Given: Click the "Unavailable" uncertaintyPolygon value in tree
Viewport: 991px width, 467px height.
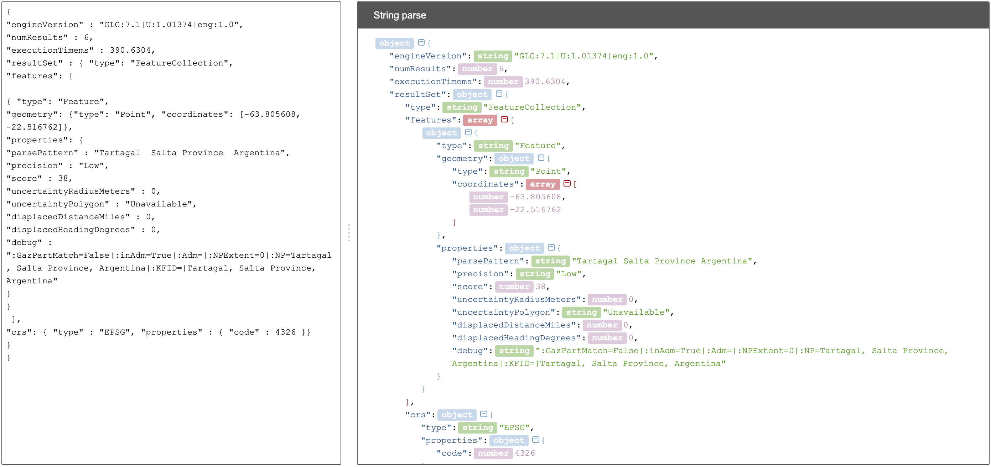Looking at the screenshot, I should point(636,312).
